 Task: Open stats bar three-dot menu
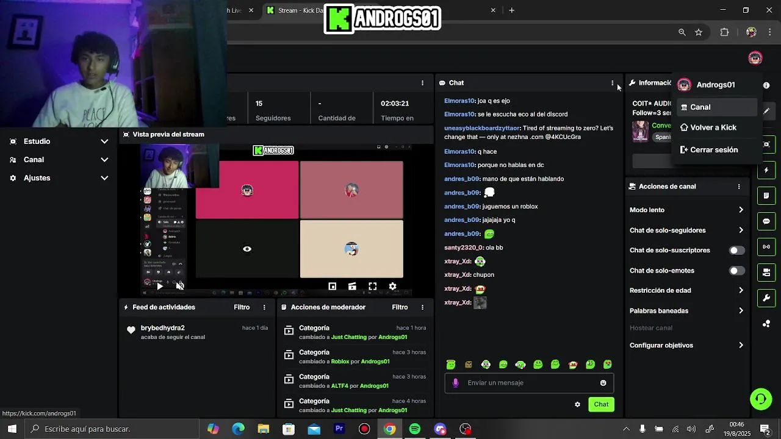coord(422,83)
